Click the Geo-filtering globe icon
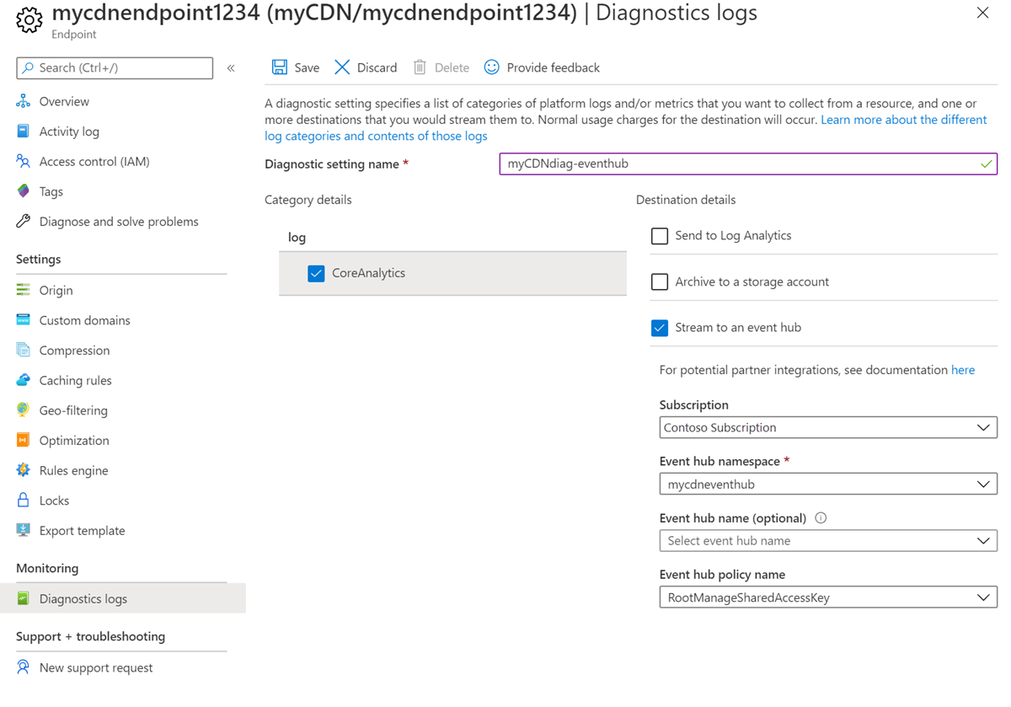The image size is (1011, 707). pyautogui.click(x=24, y=410)
